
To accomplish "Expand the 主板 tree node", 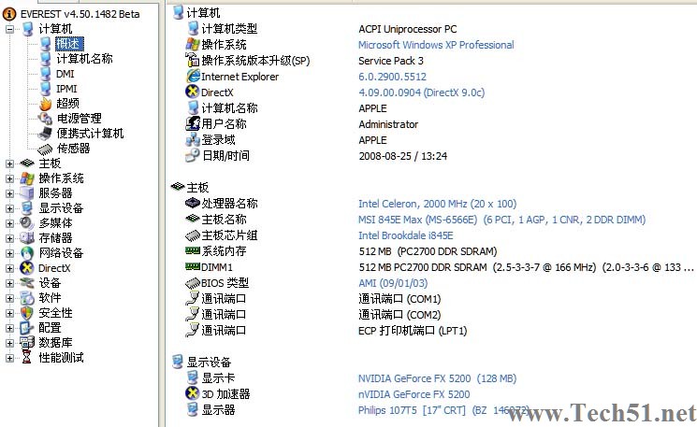I will pyautogui.click(x=9, y=164).
